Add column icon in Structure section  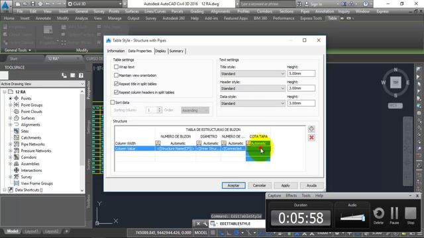tap(311, 129)
